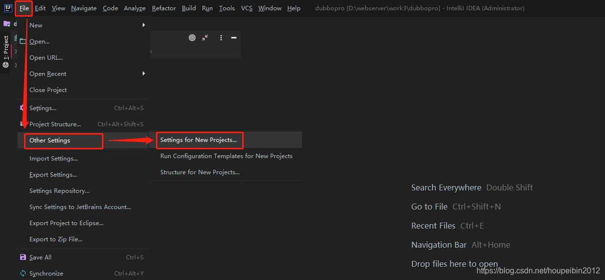Choose Run Configuration Templates for New Projects
Screen dimensions: 605x280
click(x=226, y=156)
